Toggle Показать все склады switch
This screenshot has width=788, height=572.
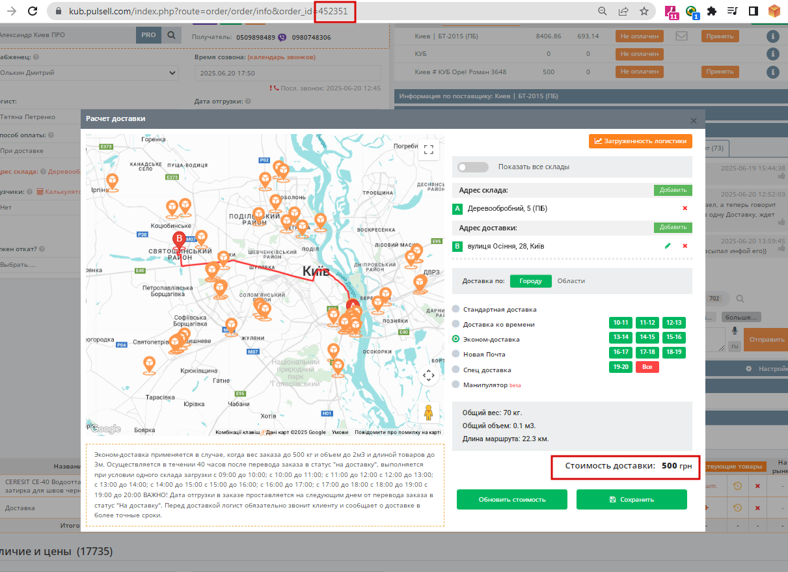coord(472,167)
